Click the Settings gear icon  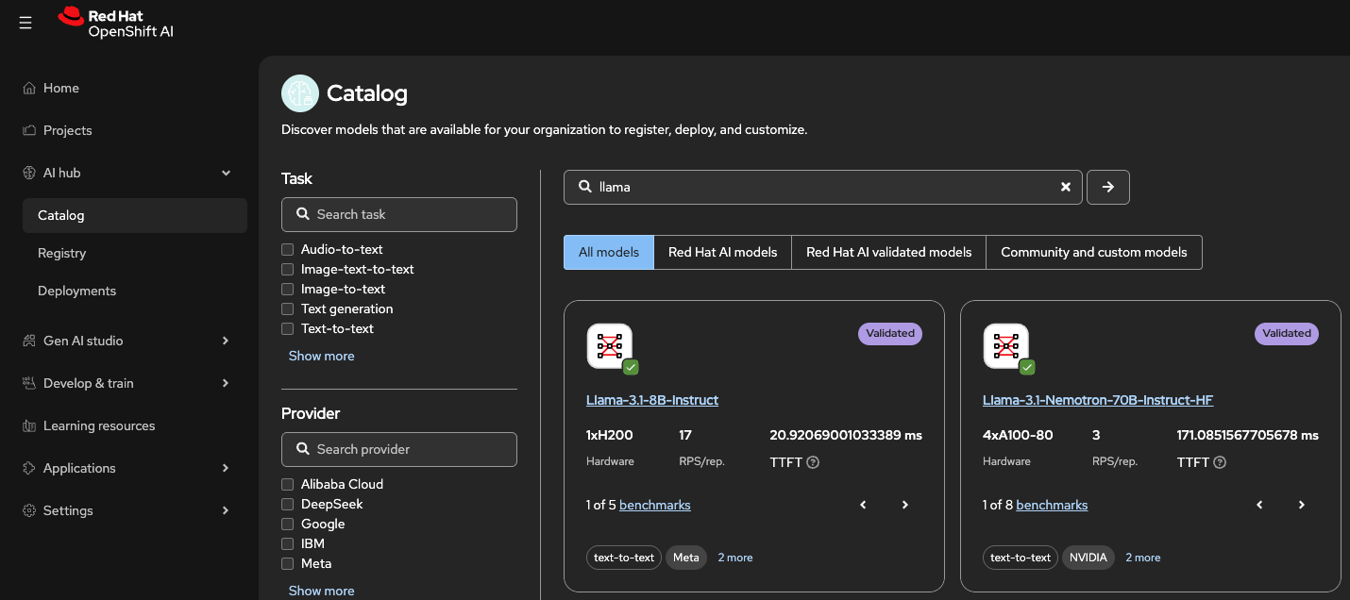[x=29, y=510]
